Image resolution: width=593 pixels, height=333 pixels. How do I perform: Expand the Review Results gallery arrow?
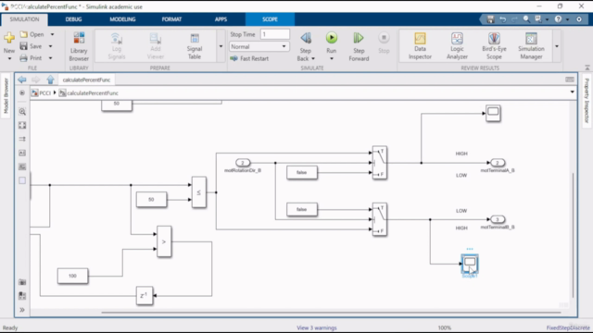(x=557, y=46)
